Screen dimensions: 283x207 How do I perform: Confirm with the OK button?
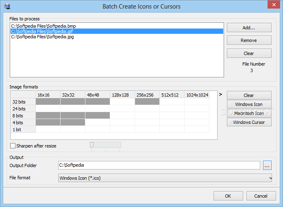(228, 196)
